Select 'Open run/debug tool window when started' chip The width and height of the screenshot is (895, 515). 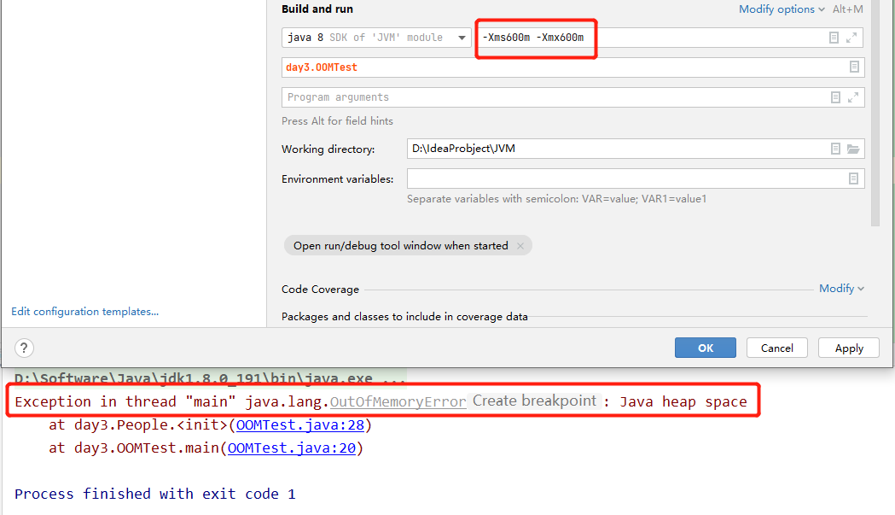[408, 245]
